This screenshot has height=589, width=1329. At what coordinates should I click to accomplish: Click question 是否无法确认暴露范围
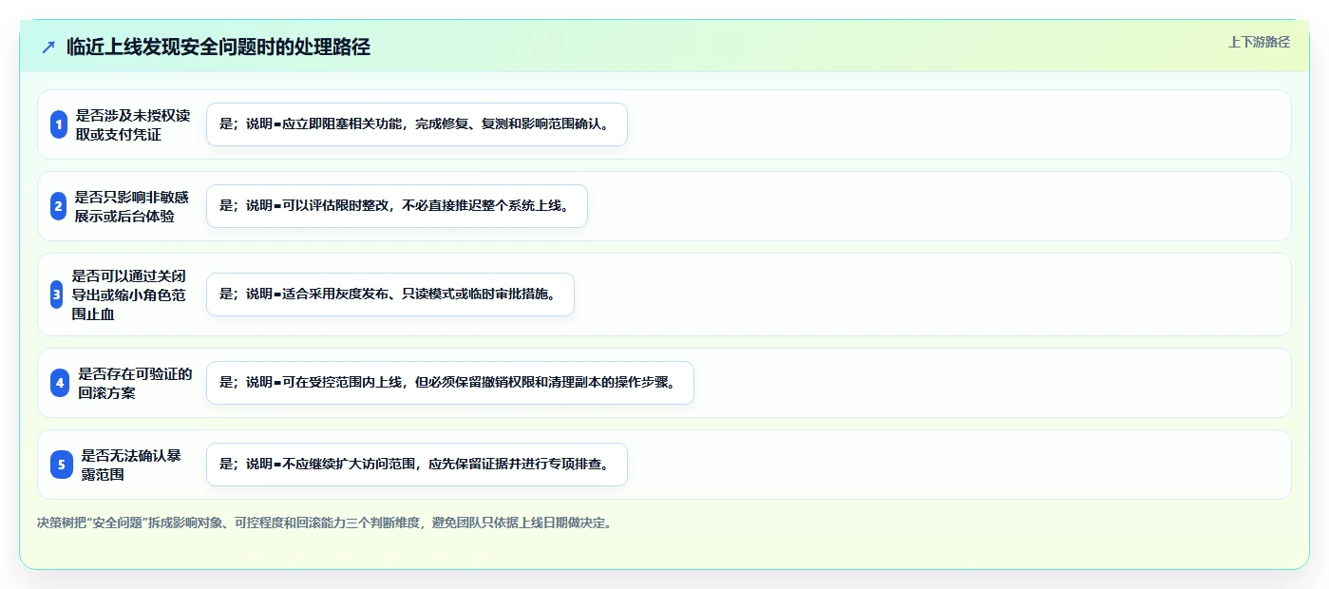pos(131,465)
